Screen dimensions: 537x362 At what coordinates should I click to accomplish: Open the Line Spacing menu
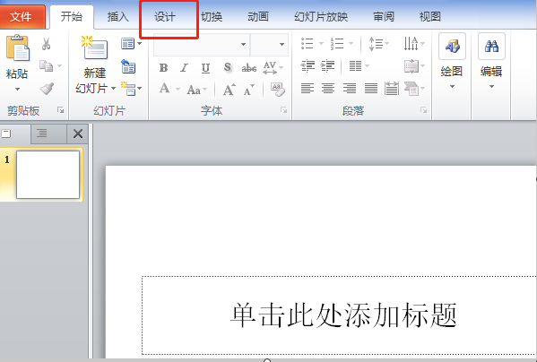[378, 44]
